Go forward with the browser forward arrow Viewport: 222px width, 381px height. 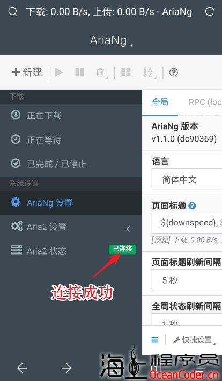(66, 368)
